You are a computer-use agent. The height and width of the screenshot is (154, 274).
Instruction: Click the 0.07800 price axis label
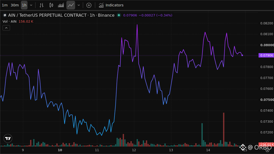click(x=267, y=67)
